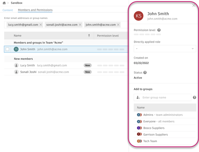Click the group search icon in field
Image resolution: width=199 pixels, height=152 pixels.
(138, 97)
